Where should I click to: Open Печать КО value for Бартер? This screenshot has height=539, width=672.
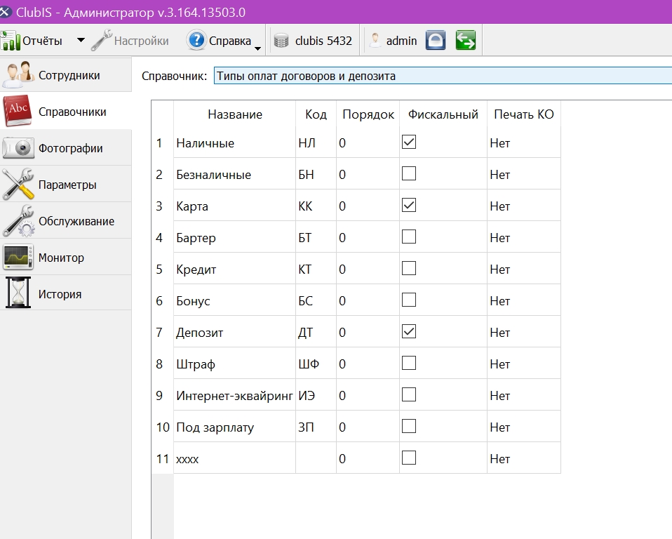click(x=524, y=237)
